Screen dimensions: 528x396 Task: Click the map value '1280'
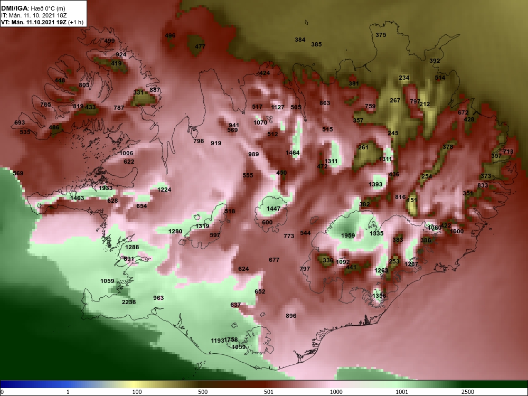click(175, 231)
